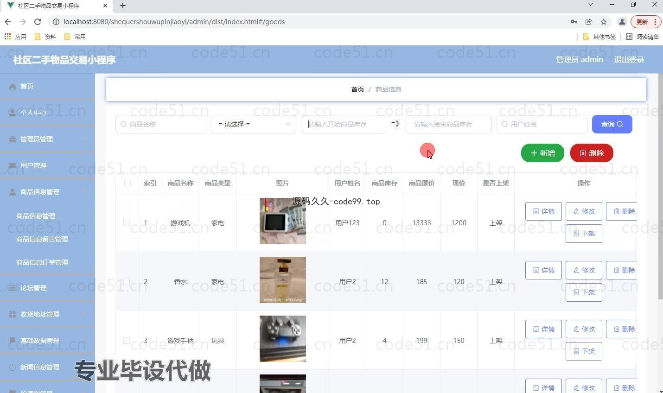The height and width of the screenshot is (393, 663).
Task: Click the 查询 search button
Action: (612, 124)
